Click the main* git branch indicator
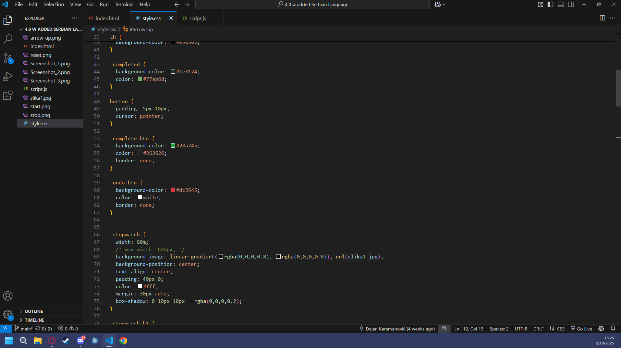 [x=24, y=329]
